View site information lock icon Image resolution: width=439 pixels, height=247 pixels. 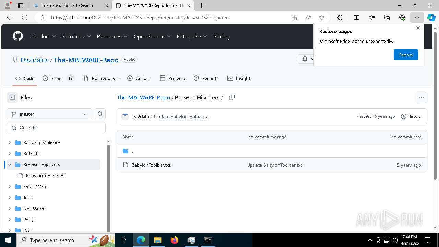tap(43, 17)
